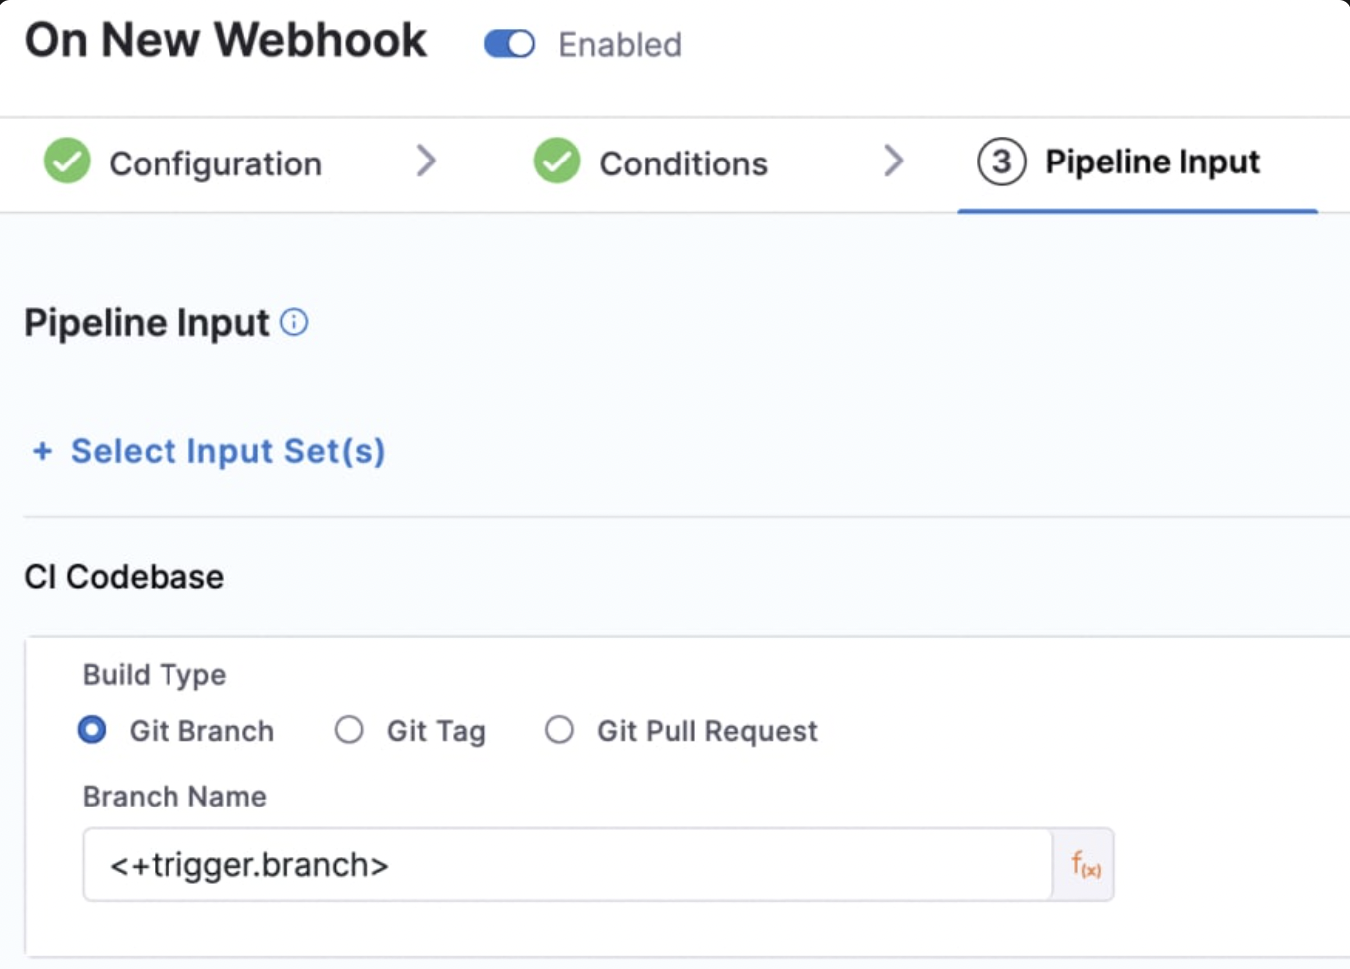Viewport: 1350px width, 969px height.
Task: Click the chevron between Conditions and Pipeline Input
Action: pos(894,161)
